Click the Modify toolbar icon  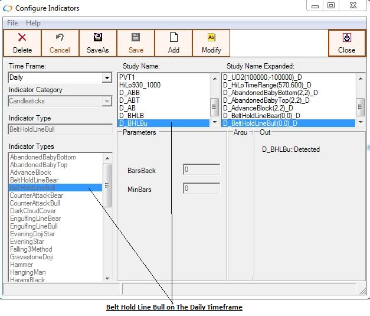click(x=211, y=38)
